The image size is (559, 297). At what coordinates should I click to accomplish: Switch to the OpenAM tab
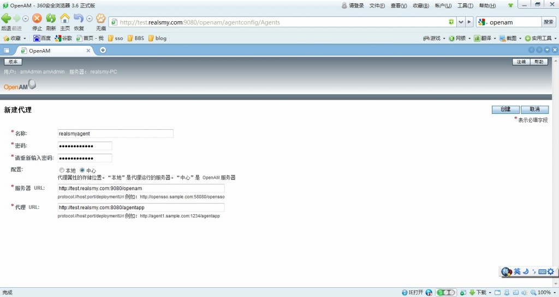53,51
